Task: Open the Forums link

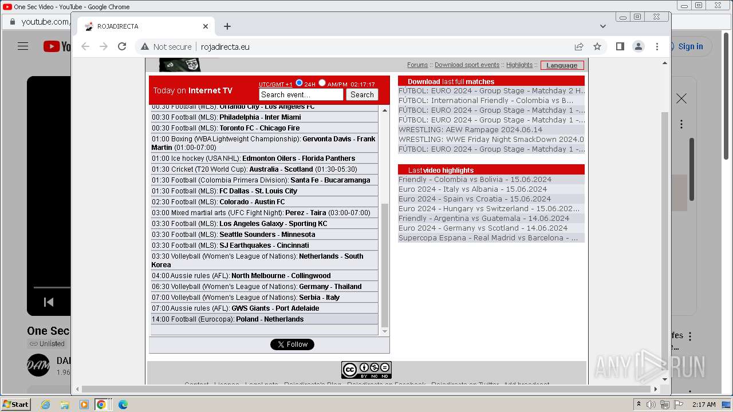Action: click(x=417, y=65)
